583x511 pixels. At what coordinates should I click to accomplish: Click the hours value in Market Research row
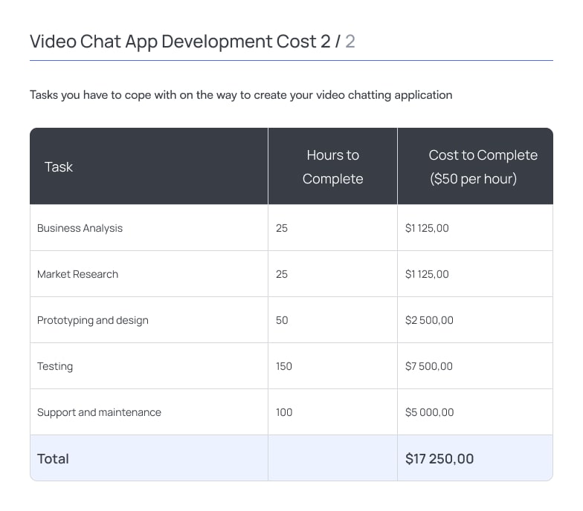[x=282, y=274]
